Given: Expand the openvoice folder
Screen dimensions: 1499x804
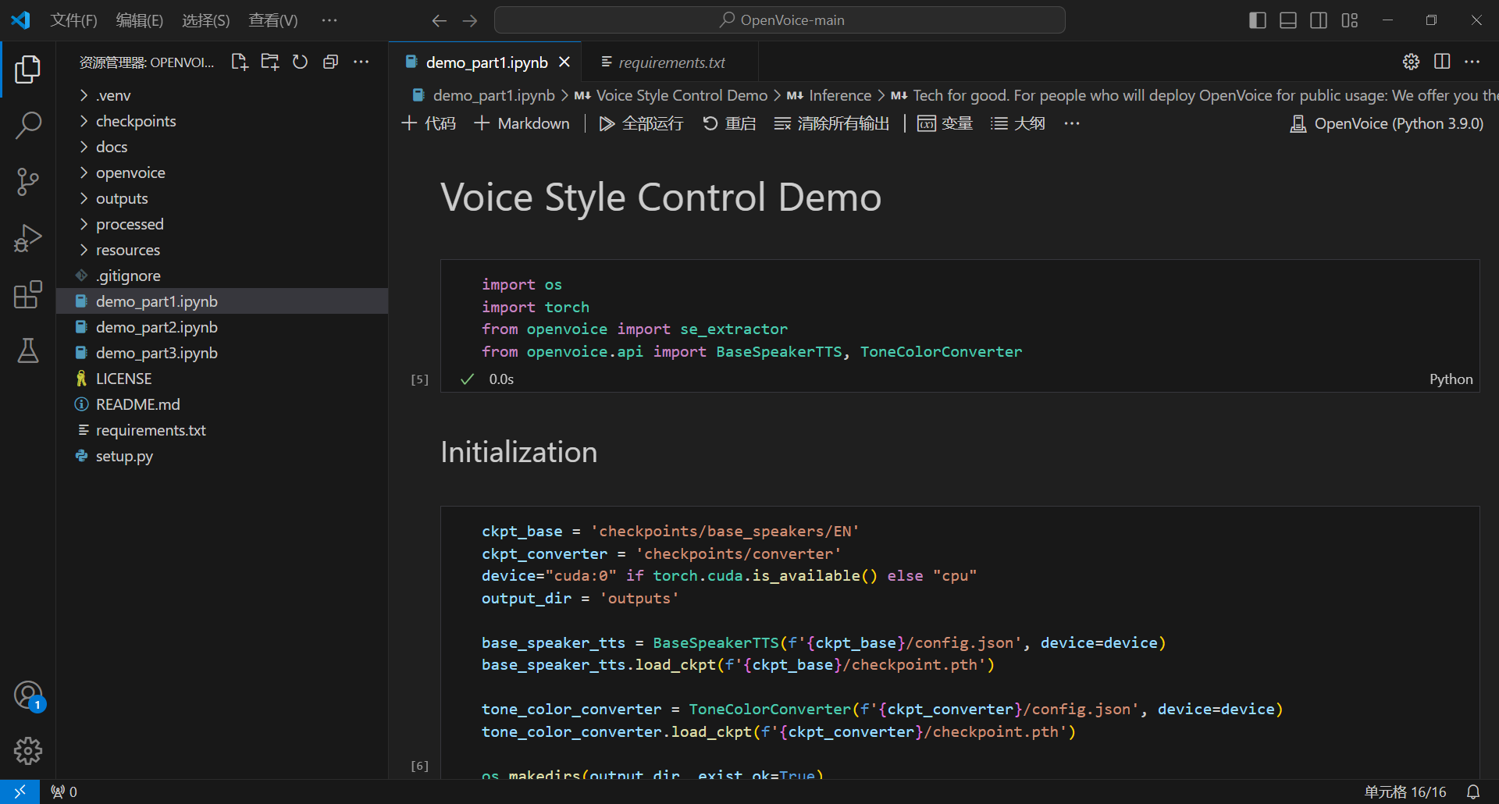Looking at the screenshot, I should click(222, 173).
